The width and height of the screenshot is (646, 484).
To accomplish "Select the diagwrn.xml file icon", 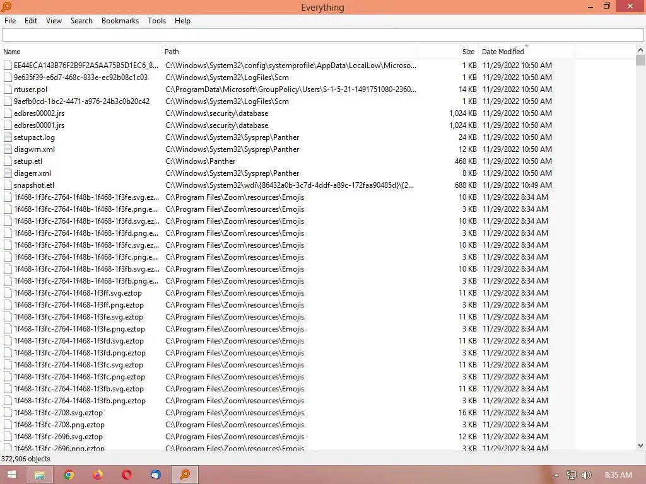I will pyautogui.click(x=8, y=149).
